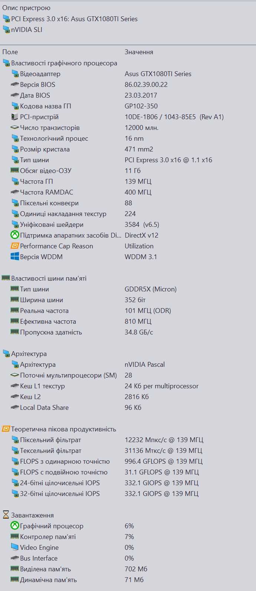Click the 12000 млн. transistor count value
This screenshot has width=256, height=591.
click(142, 128)
